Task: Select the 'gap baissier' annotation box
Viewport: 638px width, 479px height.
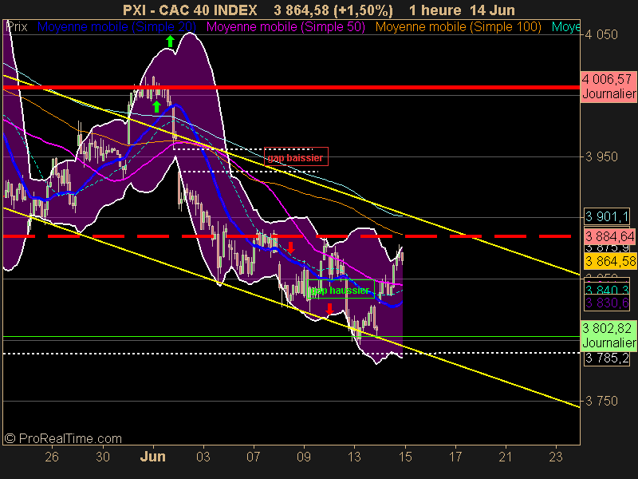Action: [x=296, y=156]
